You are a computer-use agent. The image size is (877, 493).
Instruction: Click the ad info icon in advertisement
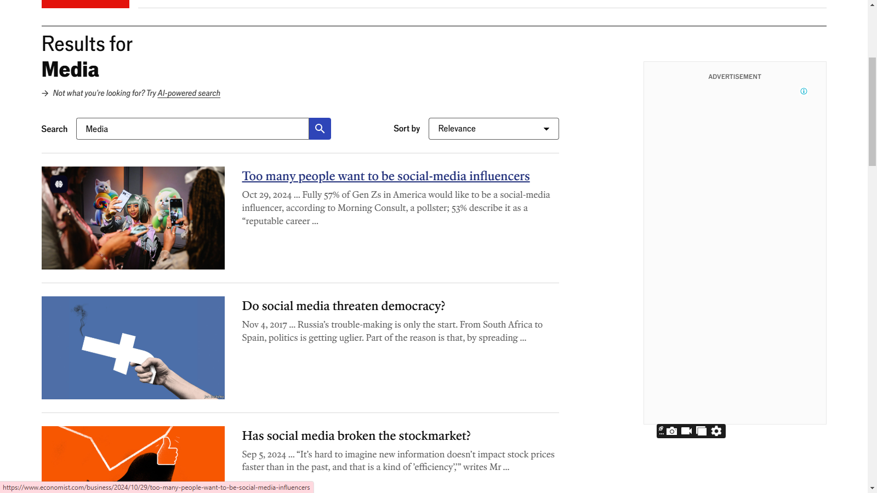pos(804,91)
